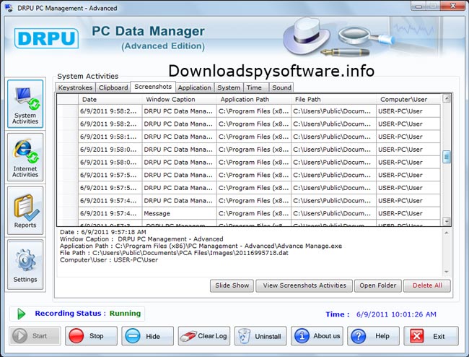Image resolution: width=469 pixels, height=357 pixels.
Task: Click the red Stop button
Action: pyautogui.click(x=91, y=336)
